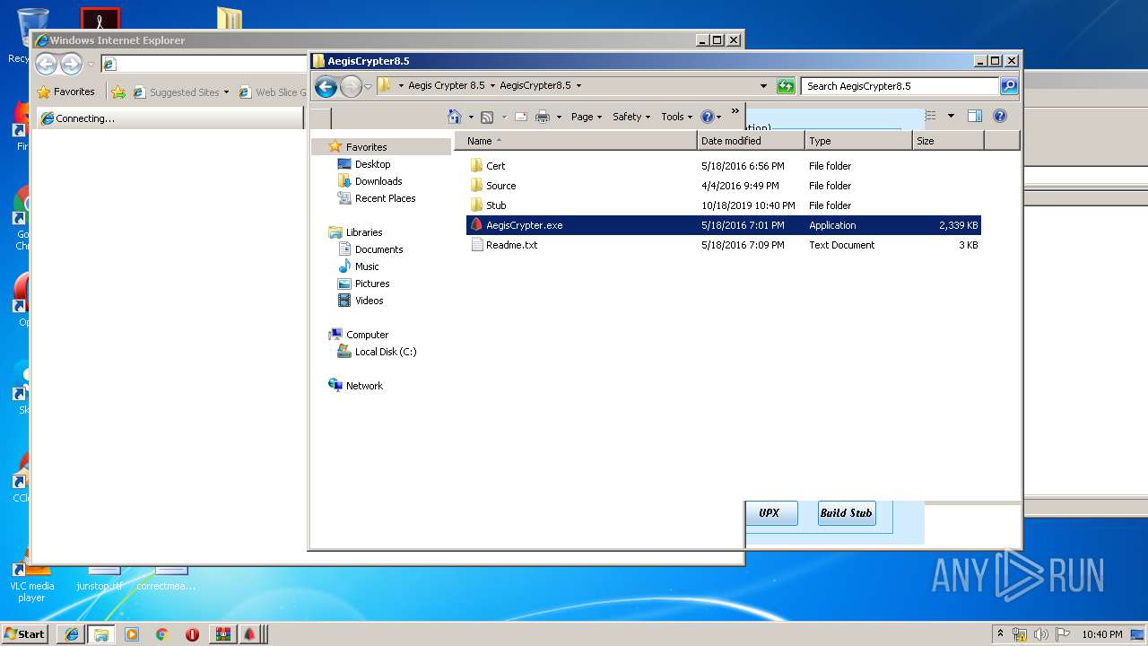Open the Home icon dropdown arrow

(x=471, y=117)
